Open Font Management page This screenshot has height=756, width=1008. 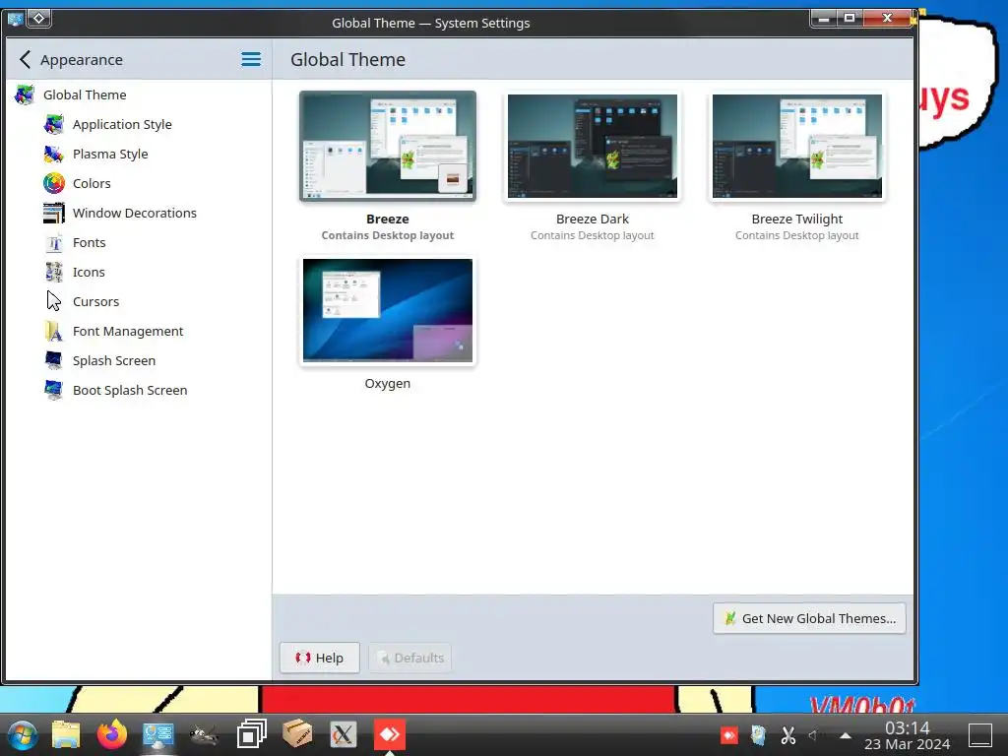(x=128, y=331)
